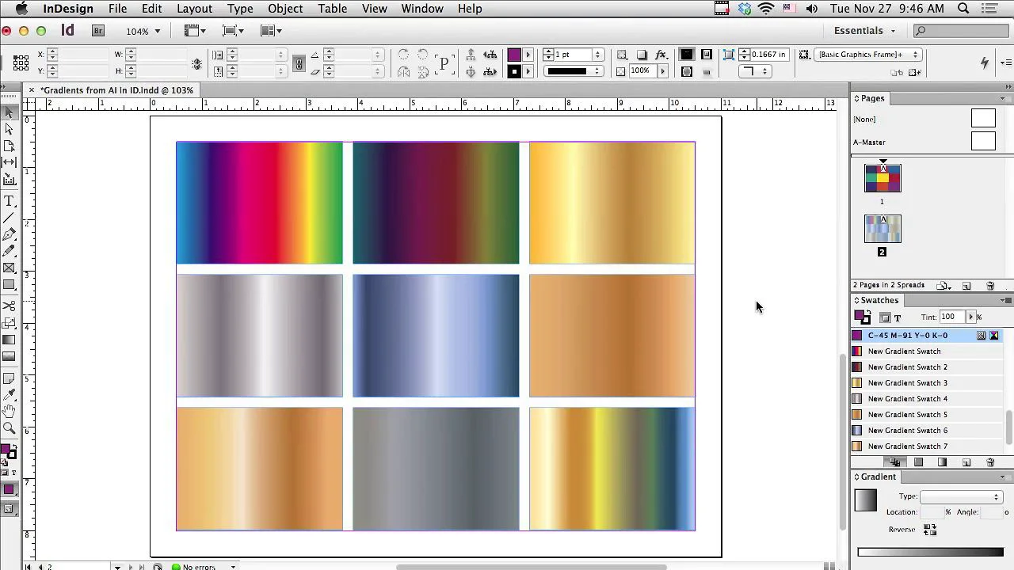1014x570 pixels.
Task: Click the Reverse gradient icon
Action: click(930, 530)
